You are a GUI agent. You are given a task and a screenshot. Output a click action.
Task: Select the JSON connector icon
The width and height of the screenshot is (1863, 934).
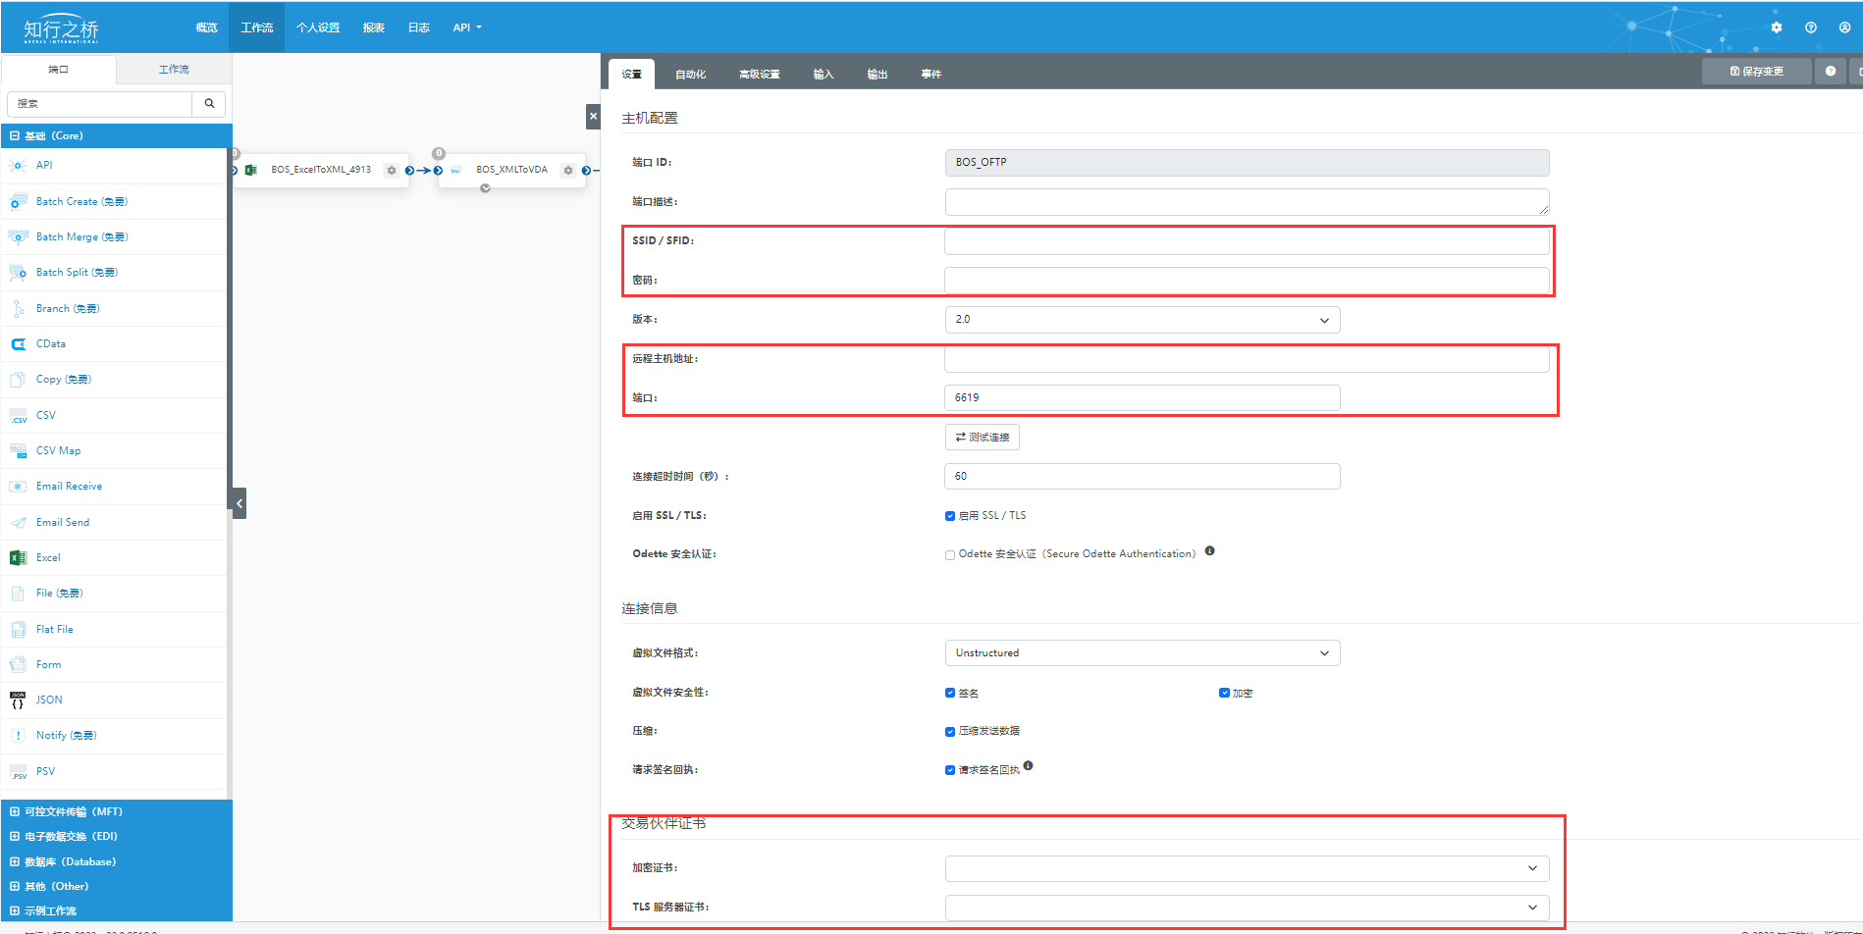point(18,700)
